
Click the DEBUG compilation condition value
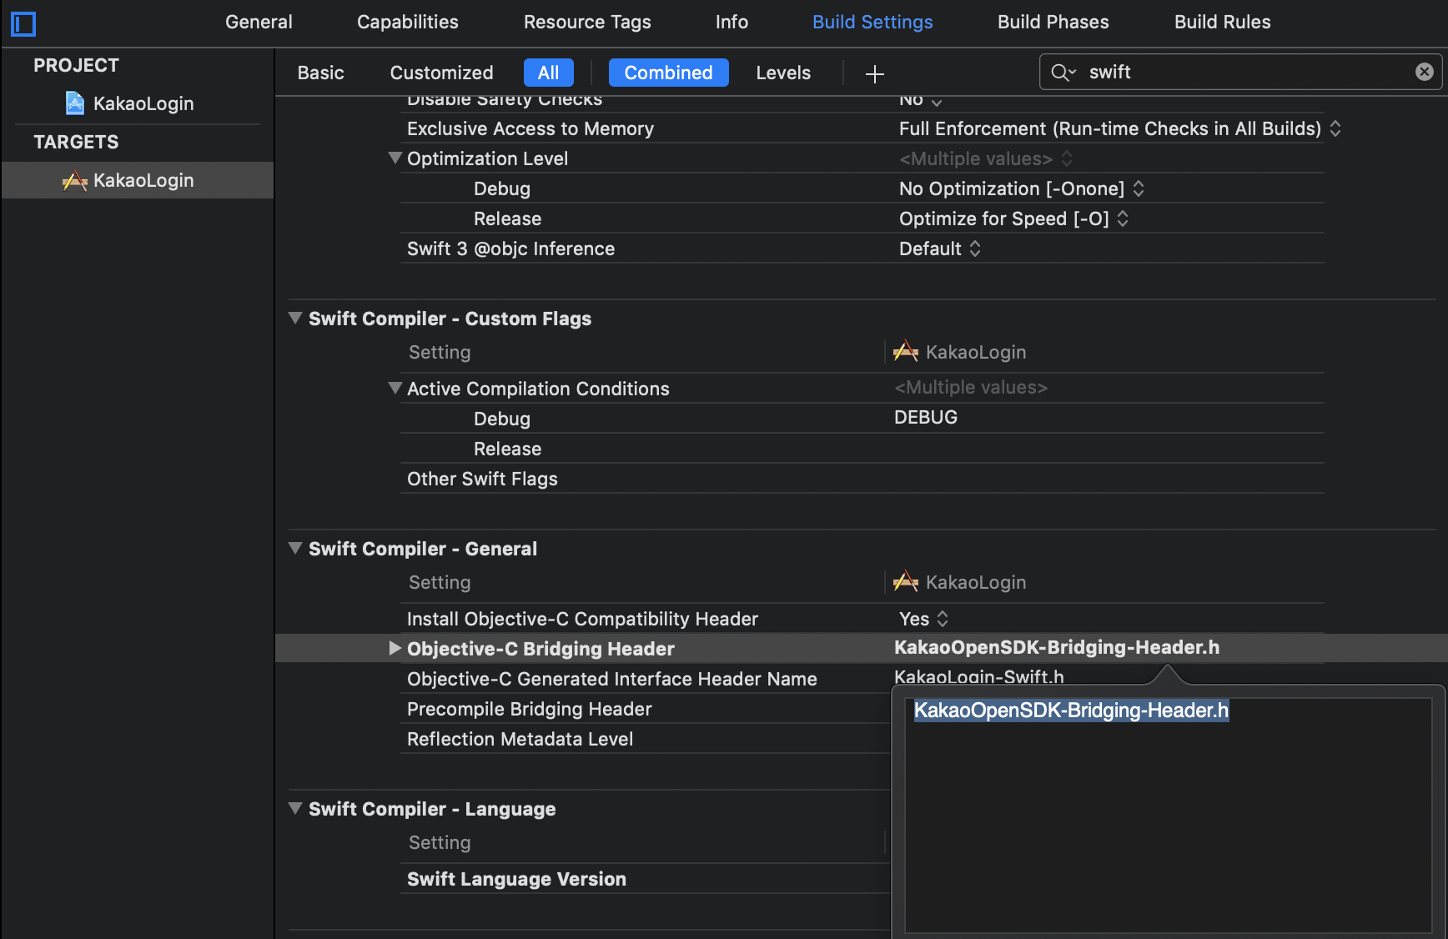926,417
